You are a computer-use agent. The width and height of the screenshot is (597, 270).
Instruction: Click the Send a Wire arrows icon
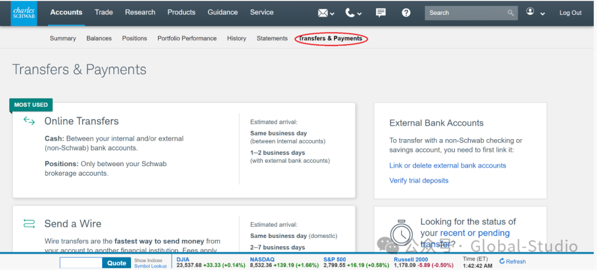click(29, 223)
